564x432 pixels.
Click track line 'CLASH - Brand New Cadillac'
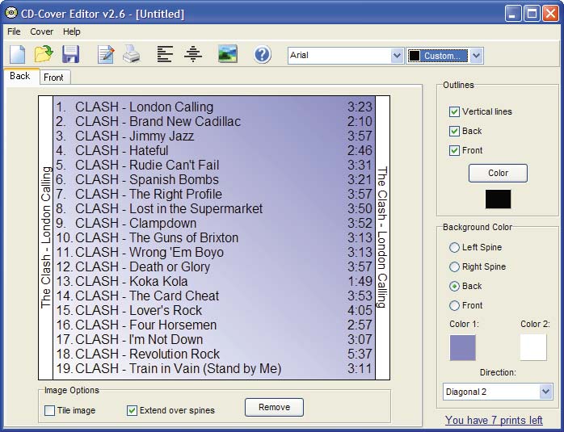(158, 121)
